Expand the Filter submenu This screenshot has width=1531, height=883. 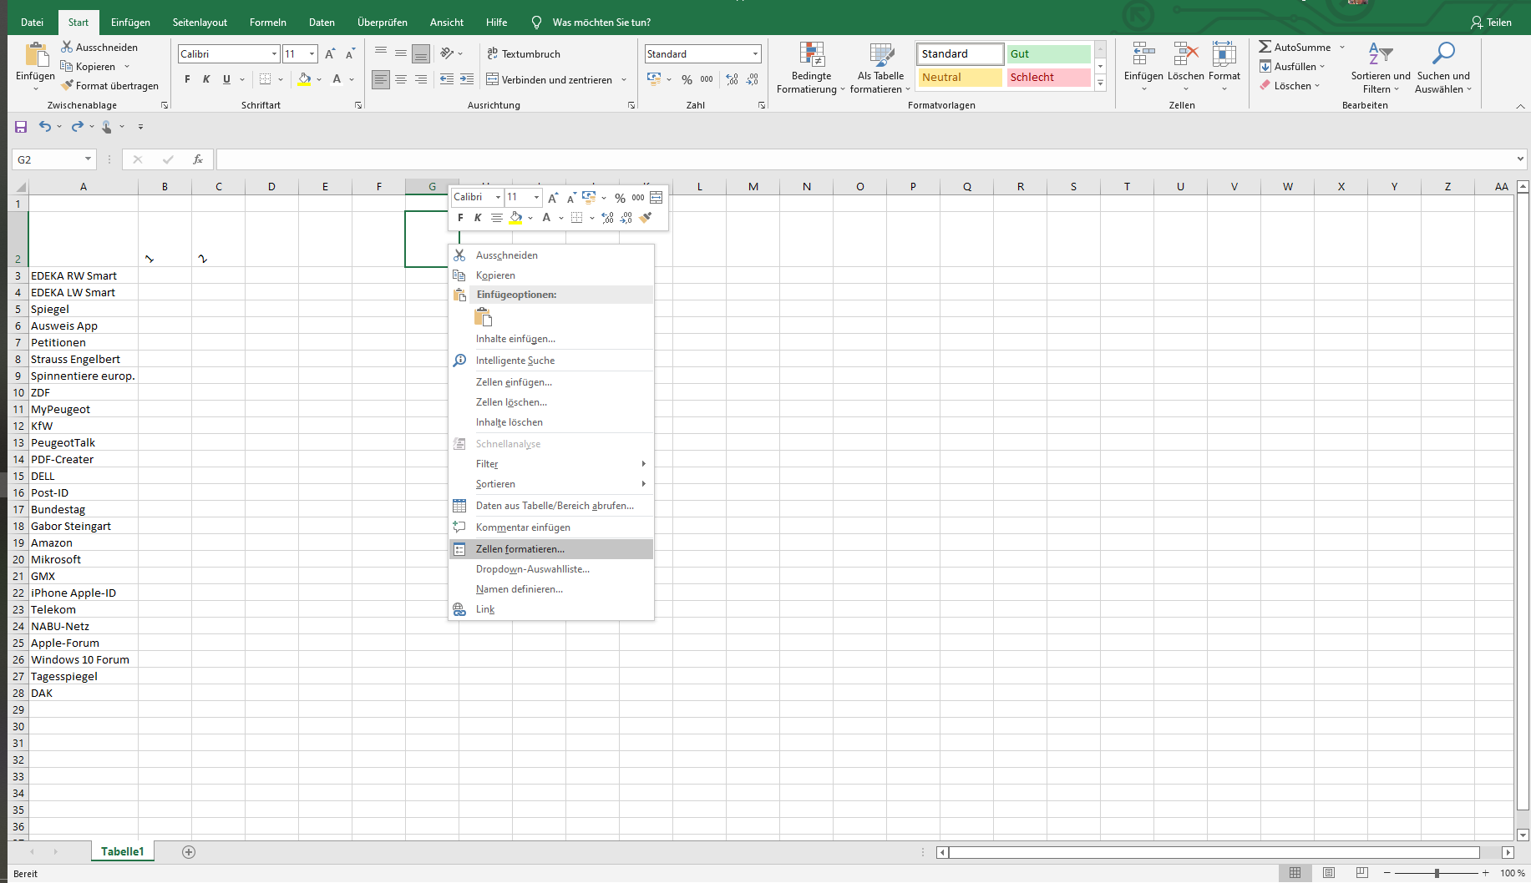551,464
